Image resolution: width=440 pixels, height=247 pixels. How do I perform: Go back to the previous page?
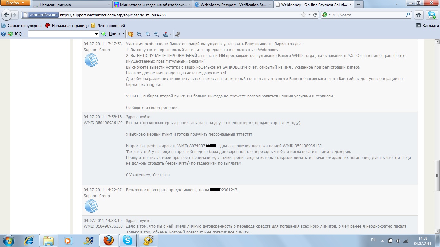[6, 15]
